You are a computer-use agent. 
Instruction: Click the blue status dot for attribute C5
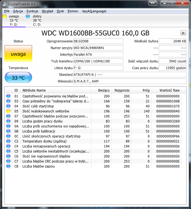click(x=8, y=151)
